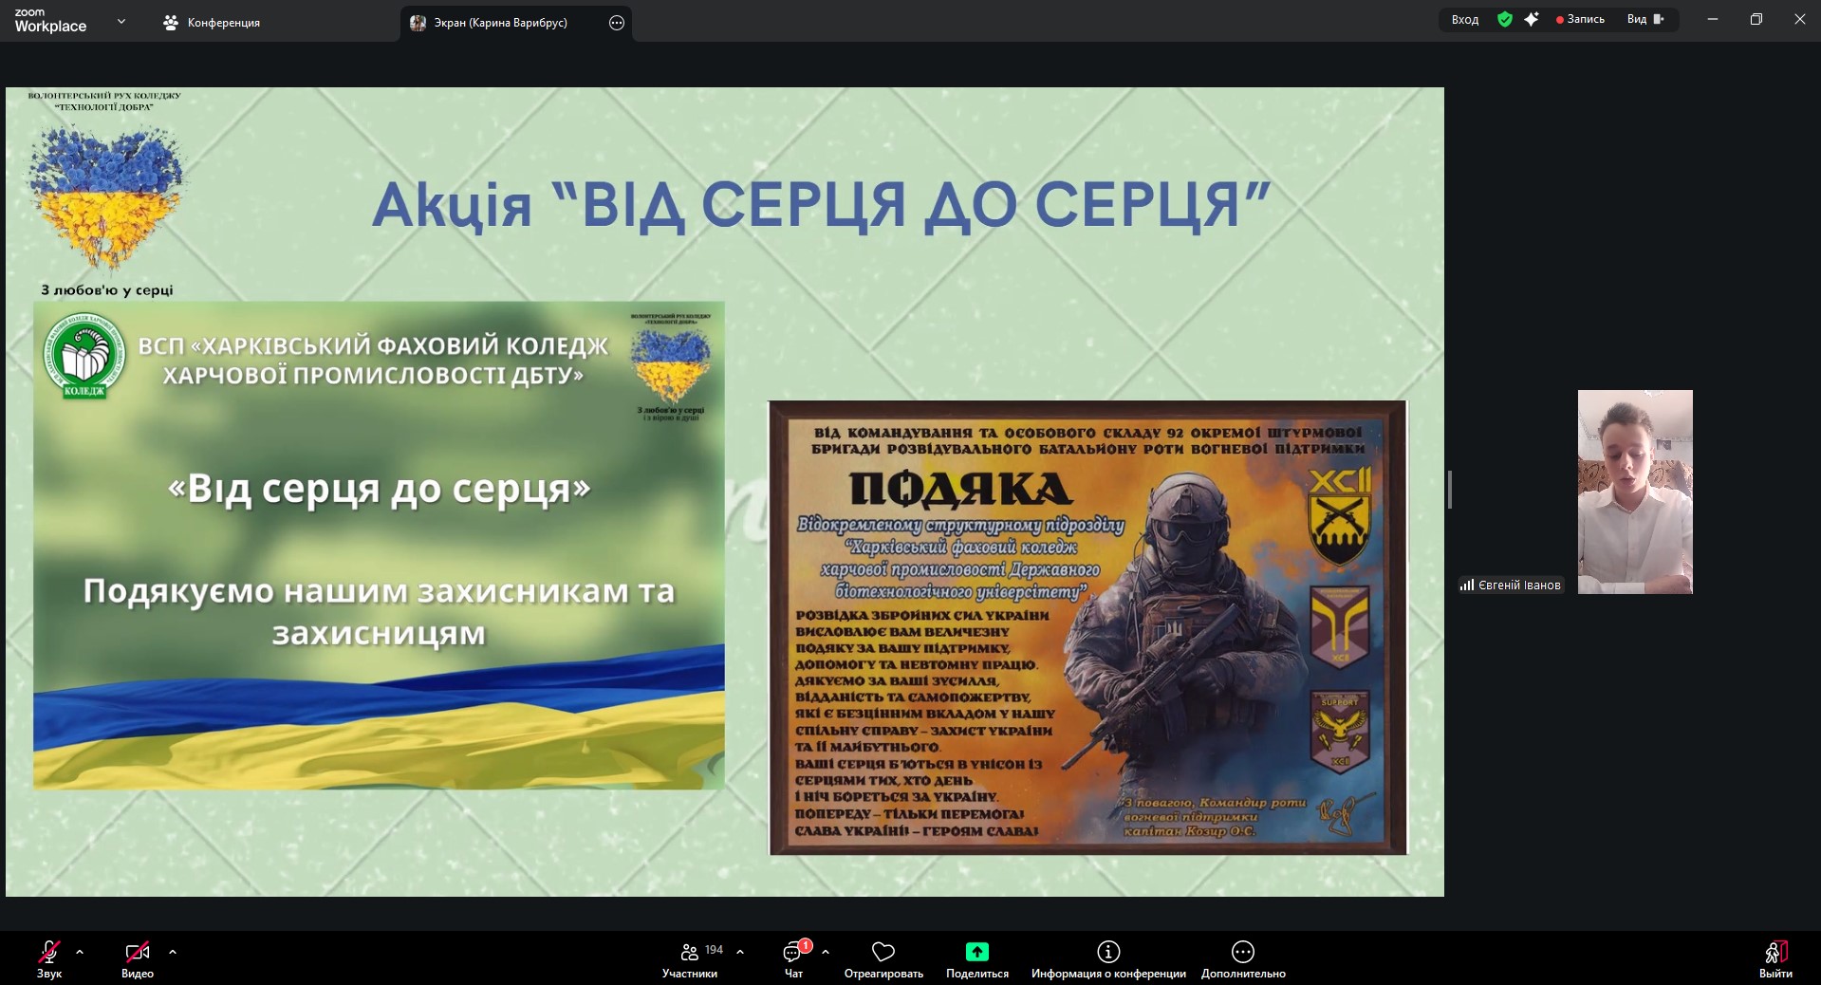
Task: Open Информация о конференции info icon
Action: click(1108, 953)
